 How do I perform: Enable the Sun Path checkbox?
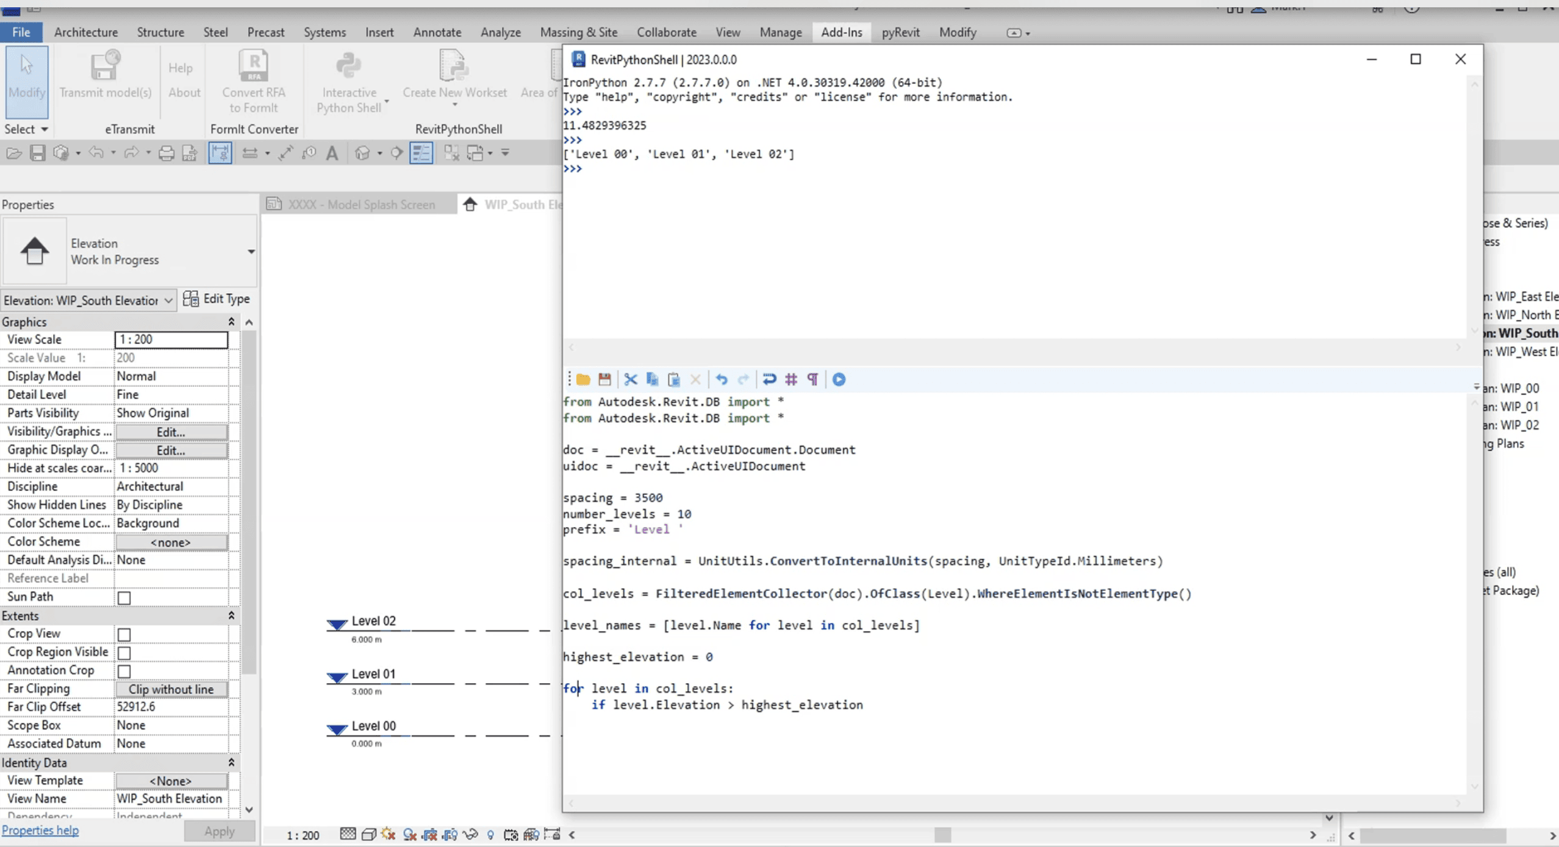coord(124,598)
